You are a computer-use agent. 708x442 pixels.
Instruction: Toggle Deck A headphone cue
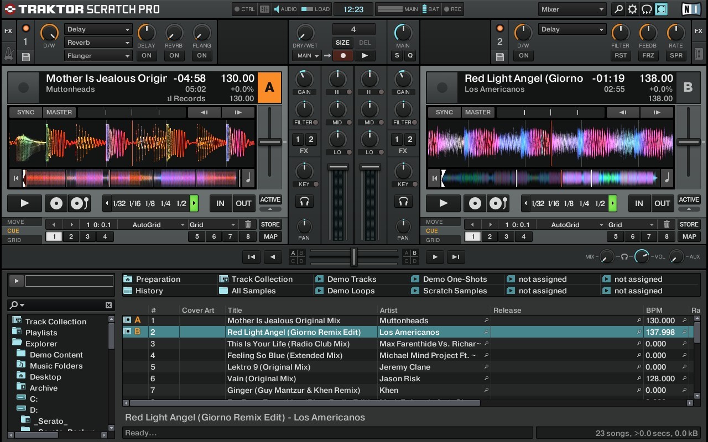304,201
